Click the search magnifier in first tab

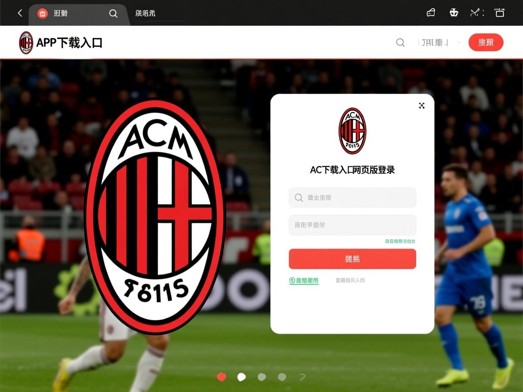pyautogui.click(x=113, y=13)
